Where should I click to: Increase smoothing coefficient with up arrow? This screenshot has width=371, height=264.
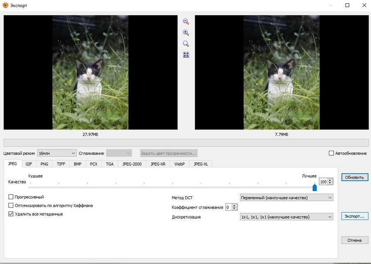235,206
